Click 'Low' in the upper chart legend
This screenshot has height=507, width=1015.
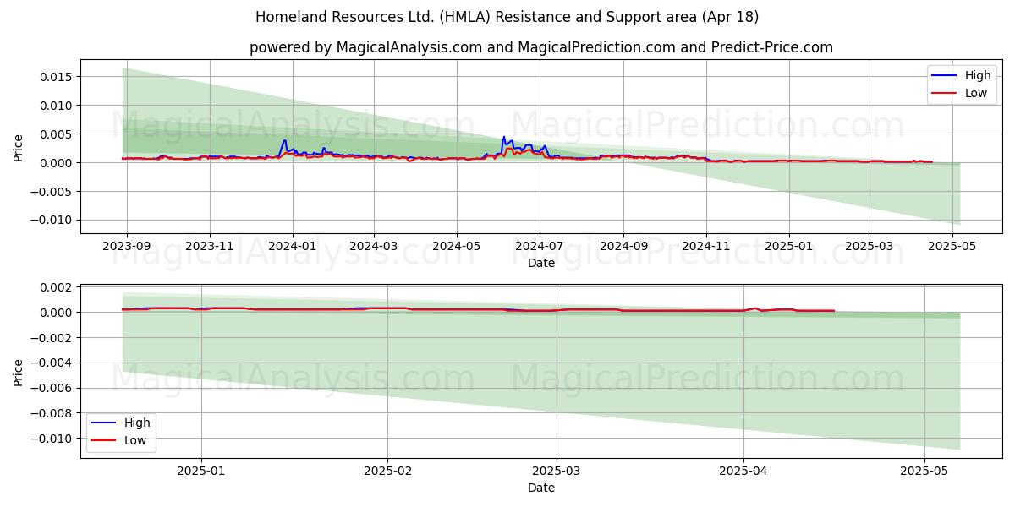tap(976, 93)
